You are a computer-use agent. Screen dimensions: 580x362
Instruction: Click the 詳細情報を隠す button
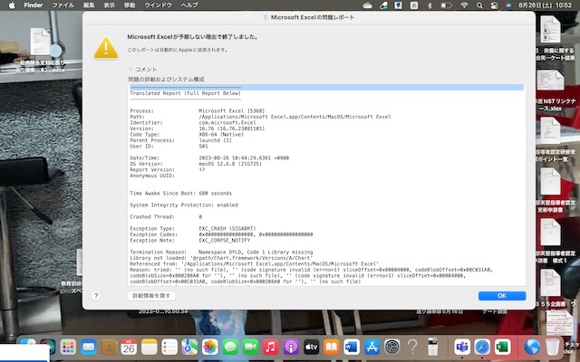click(150, 296)
